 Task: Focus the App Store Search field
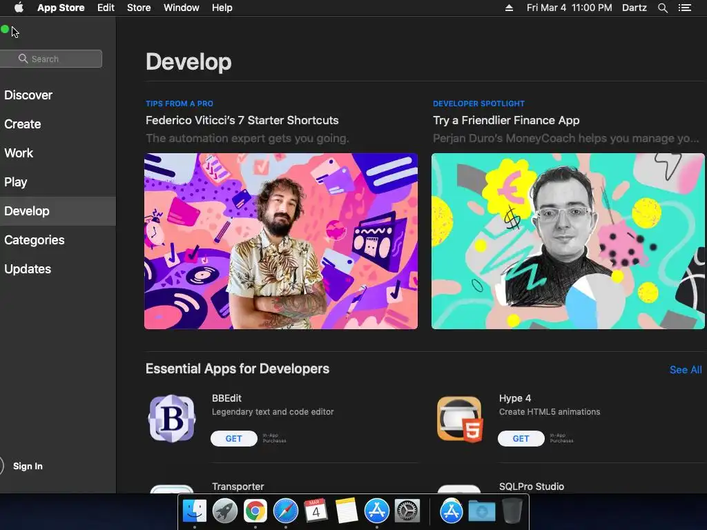[x=50, y=59]
